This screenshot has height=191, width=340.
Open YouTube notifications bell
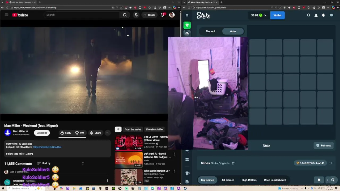tap(162, 15)
